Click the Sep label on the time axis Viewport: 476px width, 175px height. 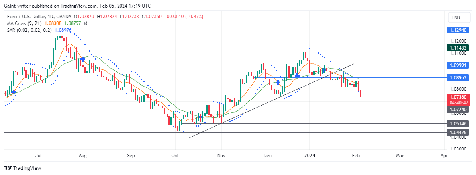coord(131,155)
